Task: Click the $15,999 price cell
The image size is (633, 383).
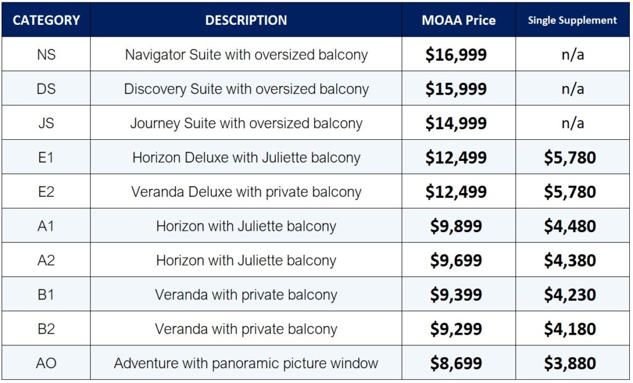Action: 456,88
